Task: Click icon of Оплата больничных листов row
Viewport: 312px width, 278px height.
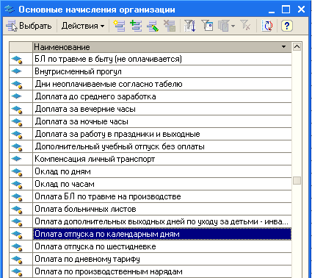Action: click(x=17, y=209)
